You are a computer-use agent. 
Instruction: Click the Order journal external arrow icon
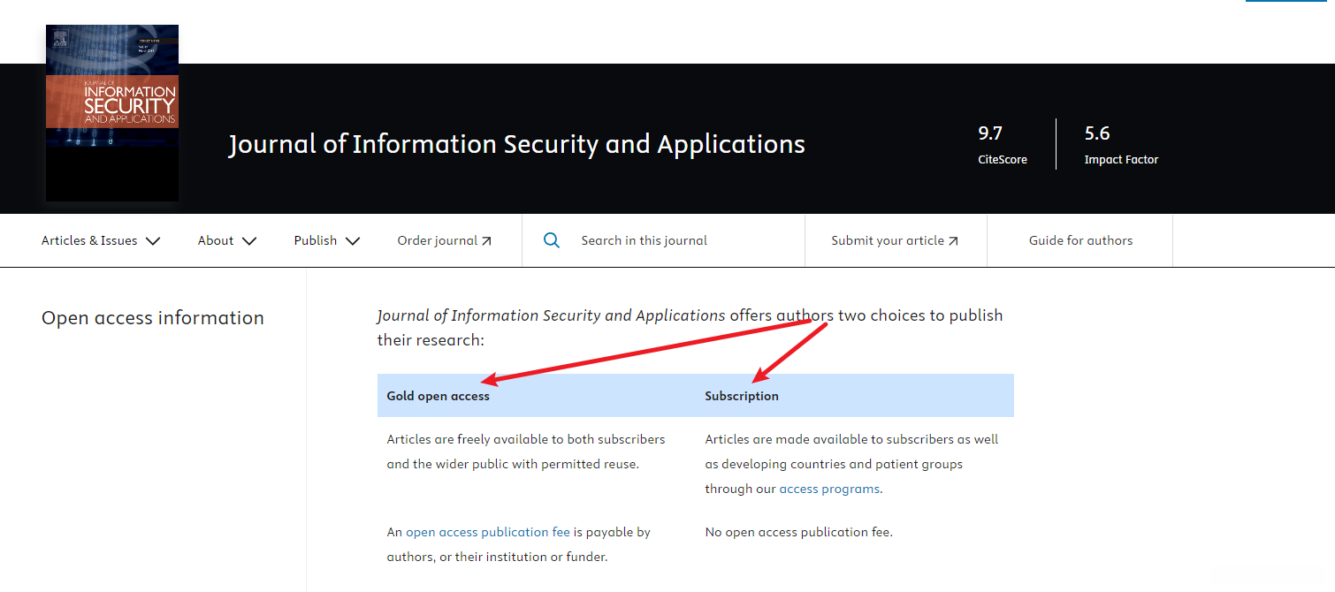(486, 240)
